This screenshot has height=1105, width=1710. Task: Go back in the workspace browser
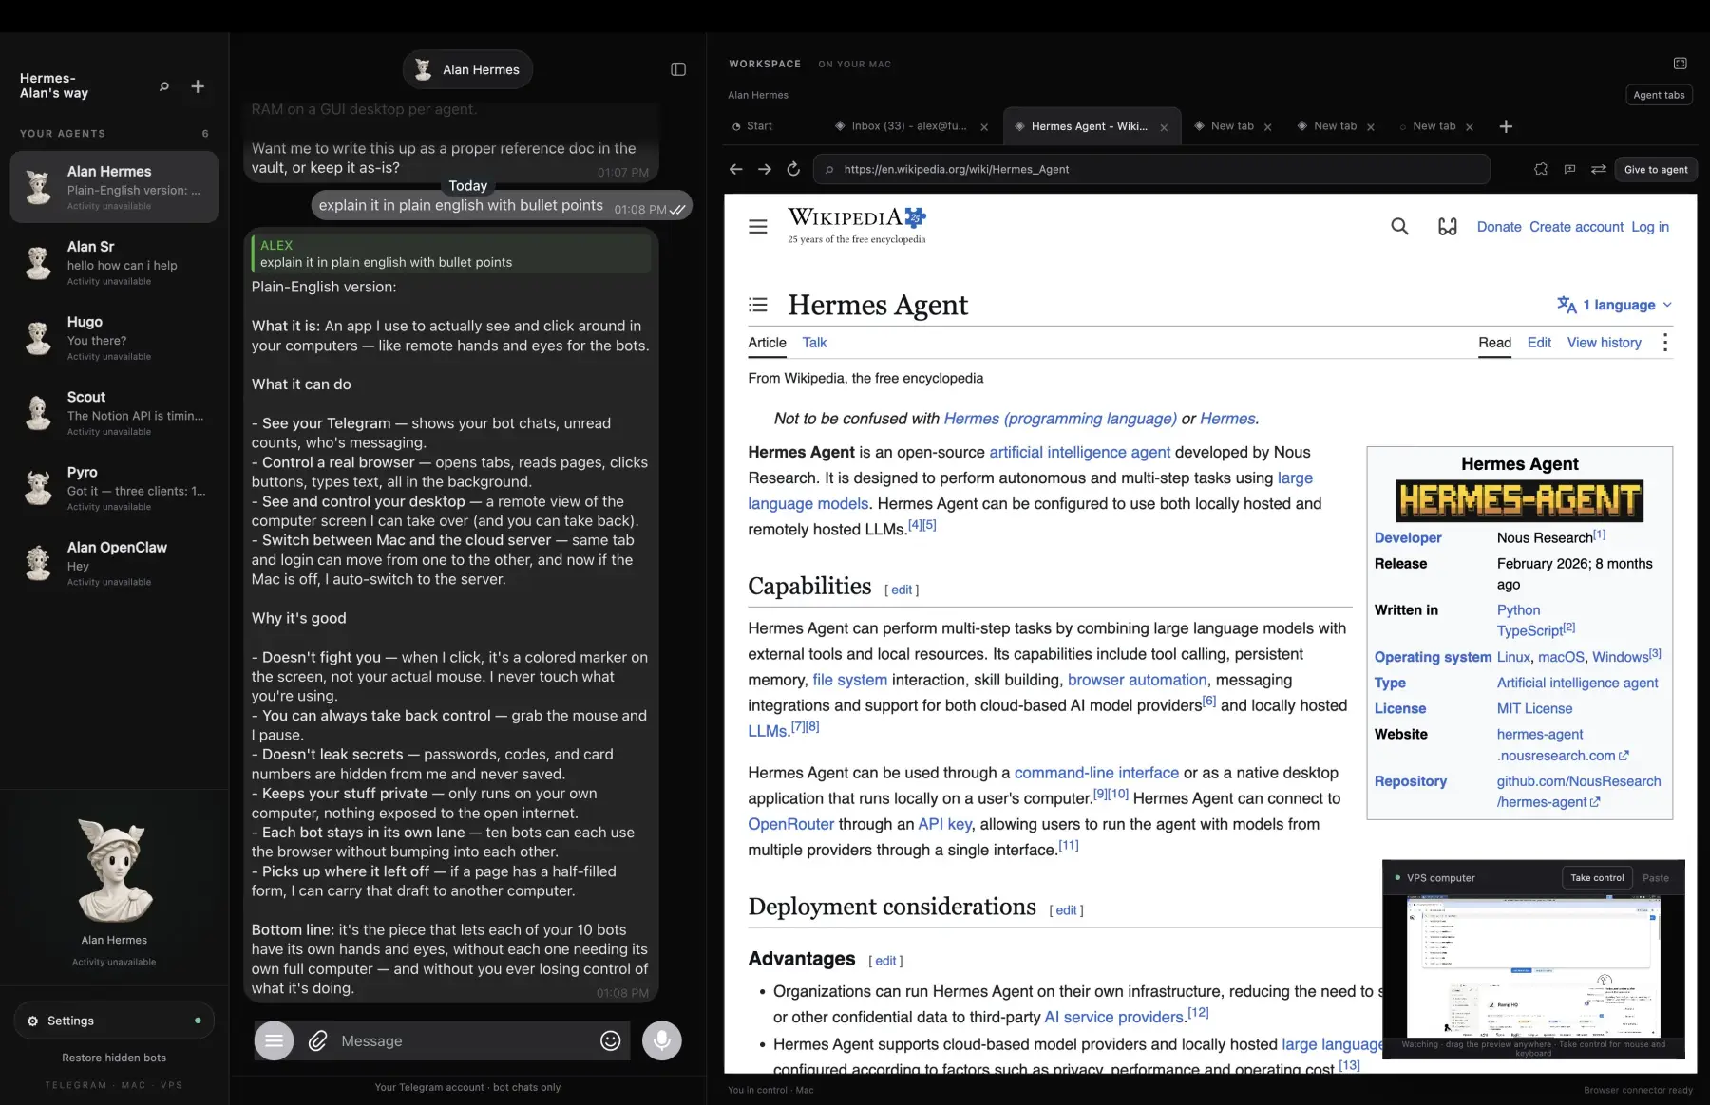click(x=735, y=169)
